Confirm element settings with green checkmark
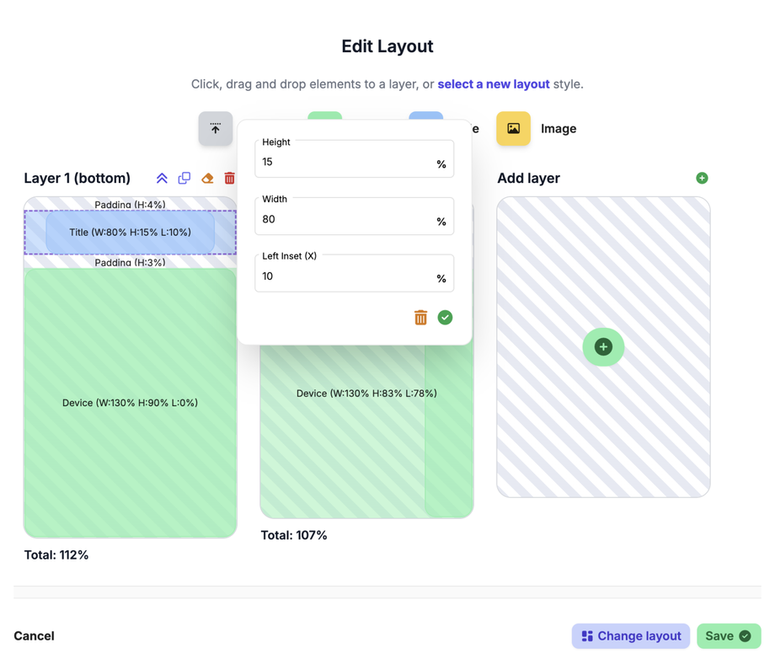Viewport: 775px width, 659px height. 445,318
